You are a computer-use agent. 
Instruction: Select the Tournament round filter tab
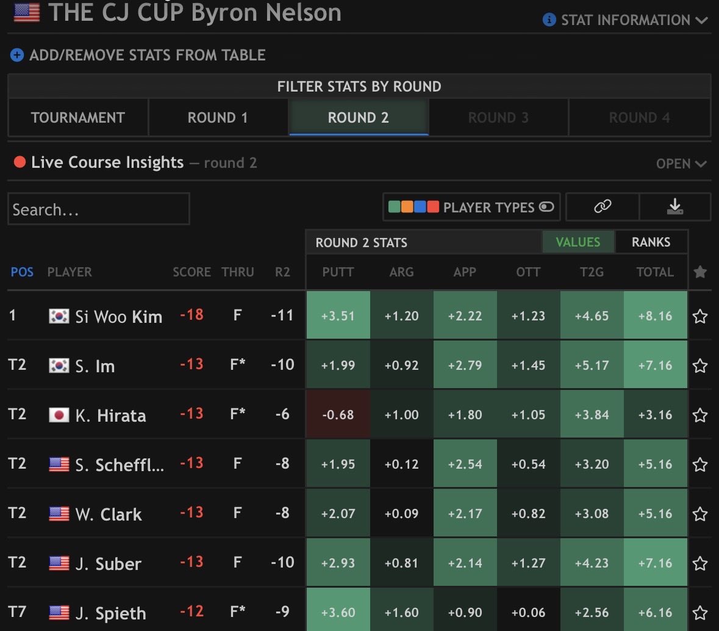click(x=78, y=118)
